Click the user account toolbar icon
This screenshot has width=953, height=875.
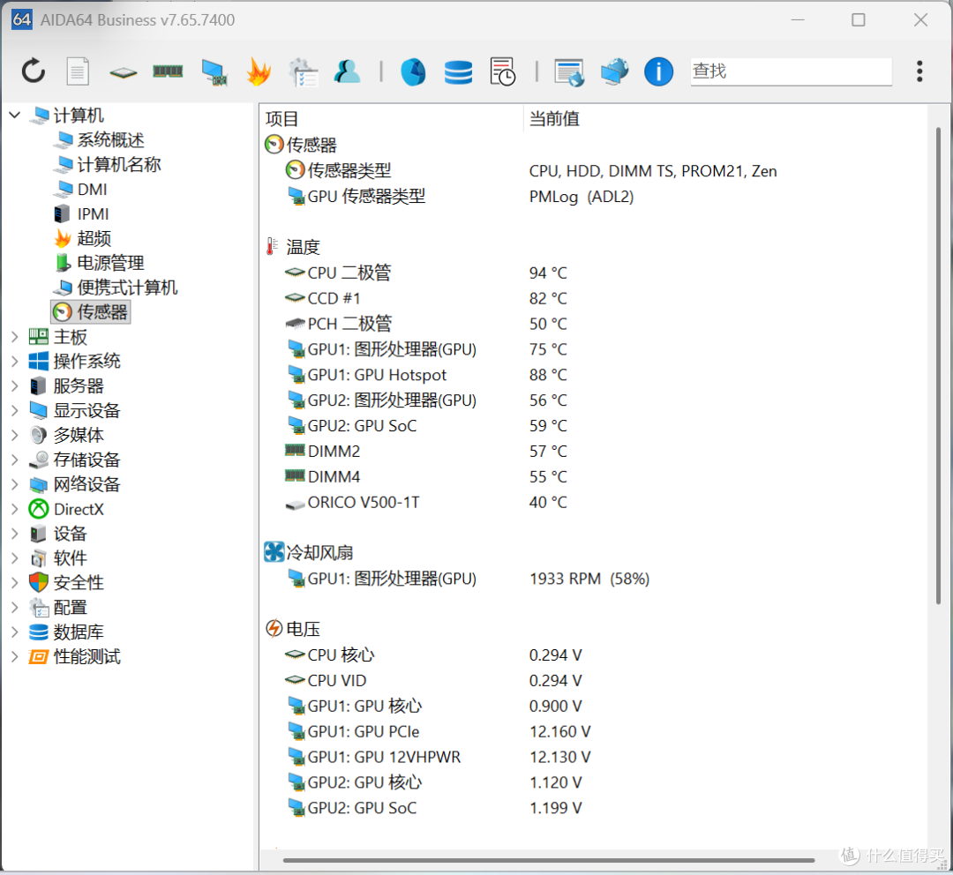click(347, 71)
